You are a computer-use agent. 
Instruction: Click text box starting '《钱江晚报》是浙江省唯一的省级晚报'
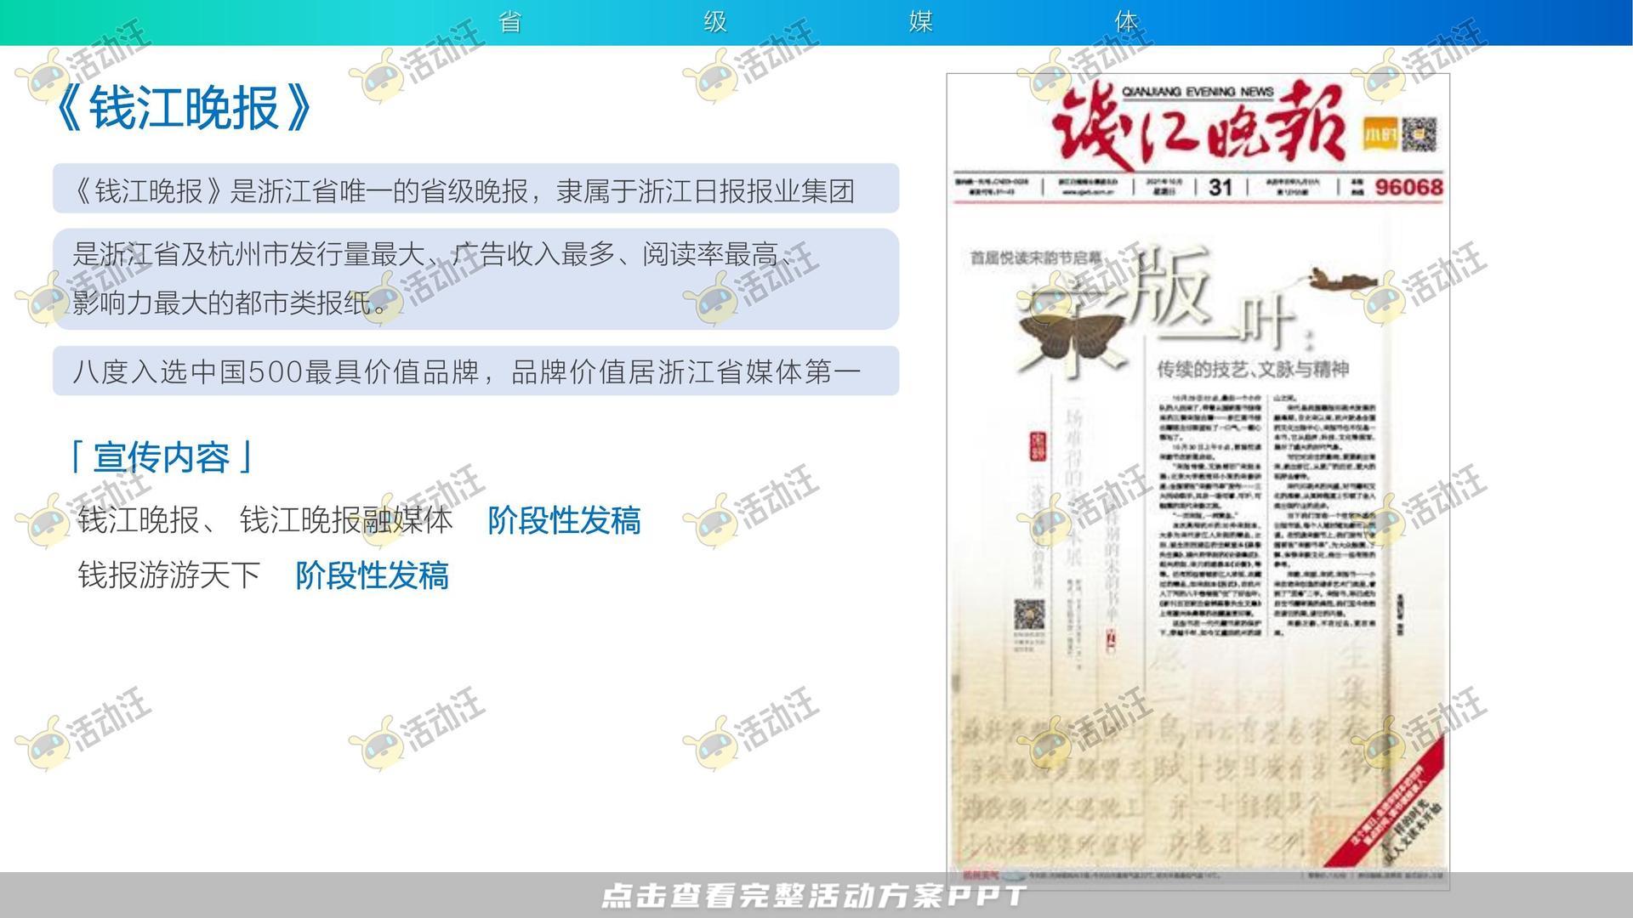(475, 189)
